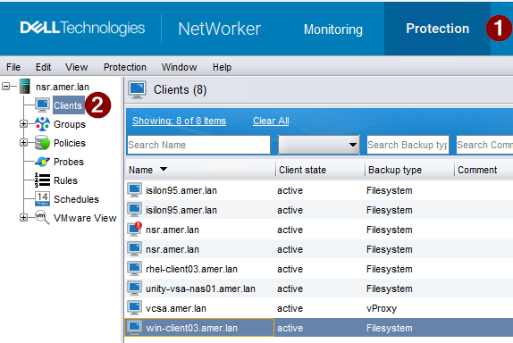Click the VMware View magnifier icon
The width and height of the screenshot is (513, 343).
pos(43,218)
